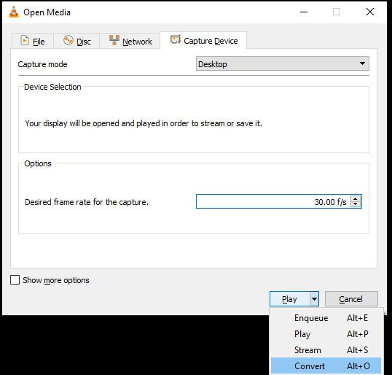Switch to the Network tab
The width and height of the screenshot is (392, 375).
pyautogui.click(x=130, y=41)
